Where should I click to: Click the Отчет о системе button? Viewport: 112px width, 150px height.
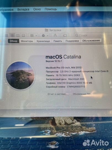pos(58,94)
